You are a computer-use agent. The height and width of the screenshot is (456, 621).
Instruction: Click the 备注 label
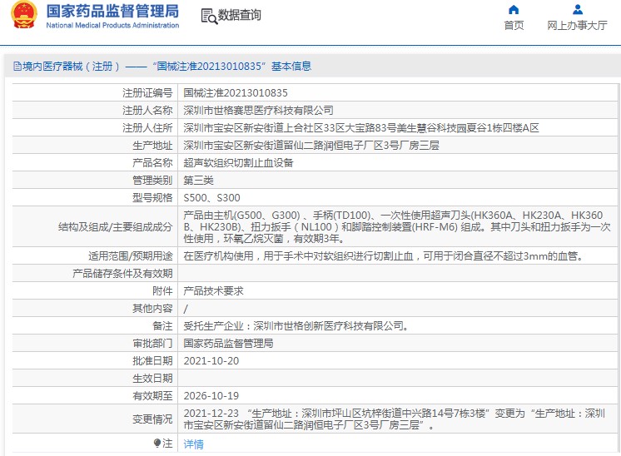pos(162,325)
